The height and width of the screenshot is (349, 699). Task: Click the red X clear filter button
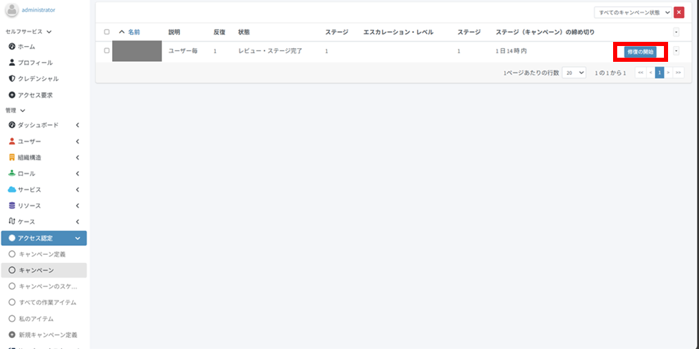click(679, 12)
